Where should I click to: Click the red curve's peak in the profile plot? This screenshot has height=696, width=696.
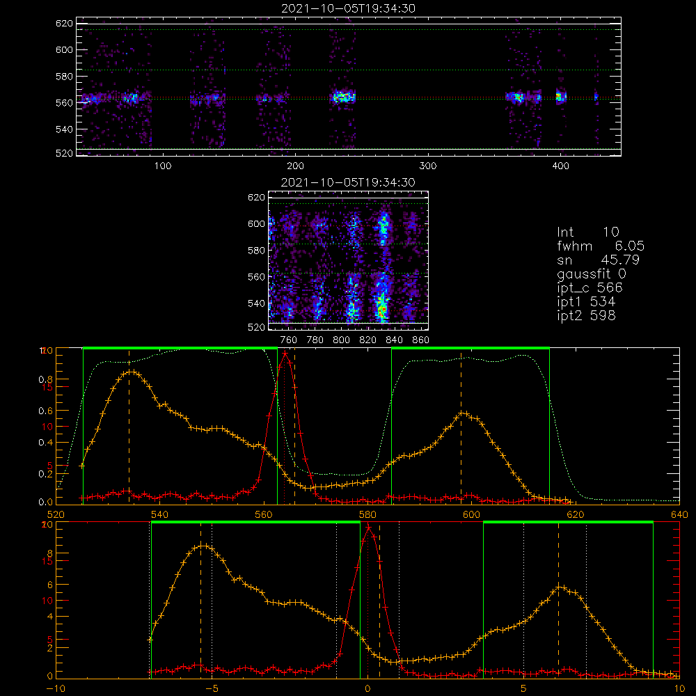[285, 354]
